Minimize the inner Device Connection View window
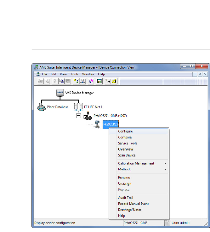This screenshot has height=232, width=210. (x=195, y=74)
